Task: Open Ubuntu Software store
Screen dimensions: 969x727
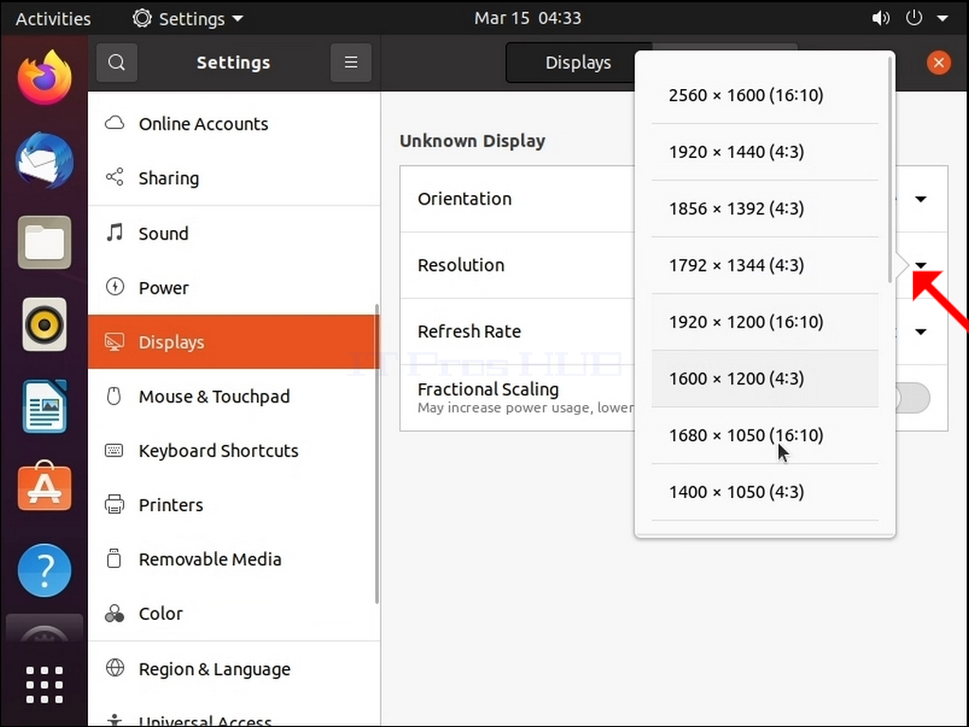Action: pos(45,487)
